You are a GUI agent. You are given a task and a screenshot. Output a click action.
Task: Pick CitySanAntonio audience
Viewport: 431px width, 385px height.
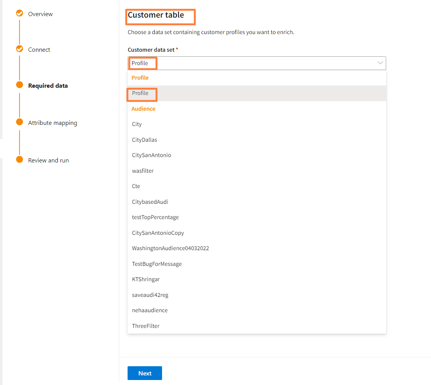pos(151,155)
